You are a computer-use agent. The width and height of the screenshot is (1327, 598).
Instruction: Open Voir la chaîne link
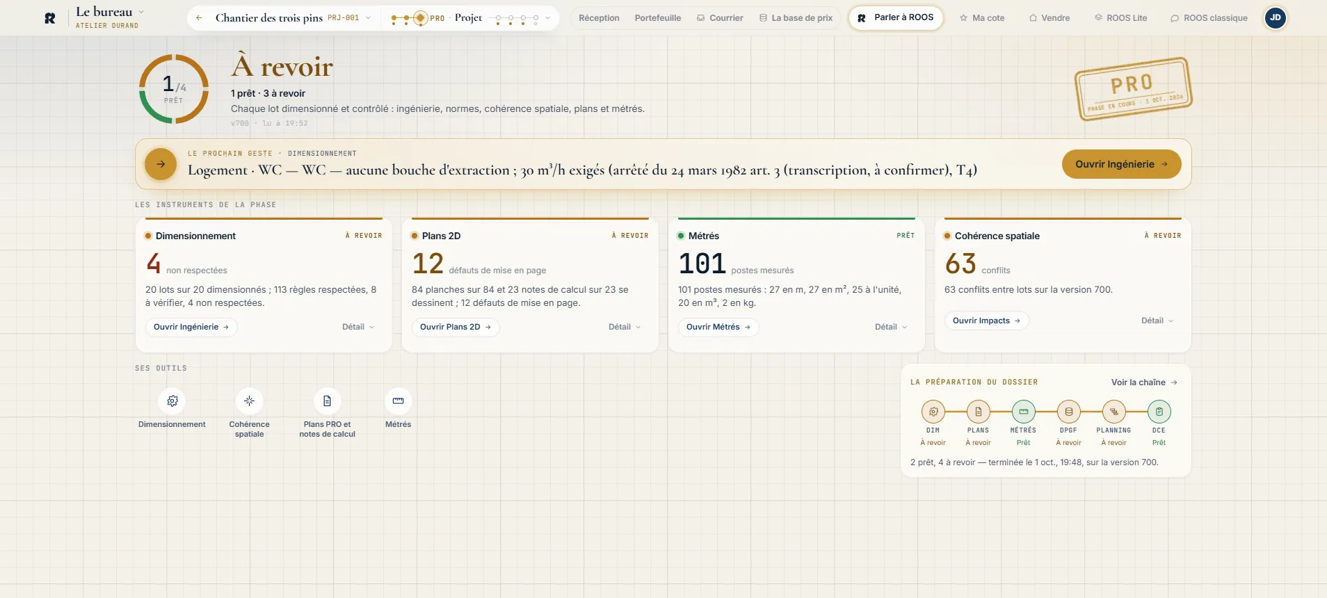[x=1144, y=382]
